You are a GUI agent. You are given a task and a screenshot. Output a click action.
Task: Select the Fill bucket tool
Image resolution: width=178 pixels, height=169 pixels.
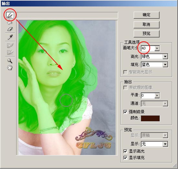pos(10,22)
